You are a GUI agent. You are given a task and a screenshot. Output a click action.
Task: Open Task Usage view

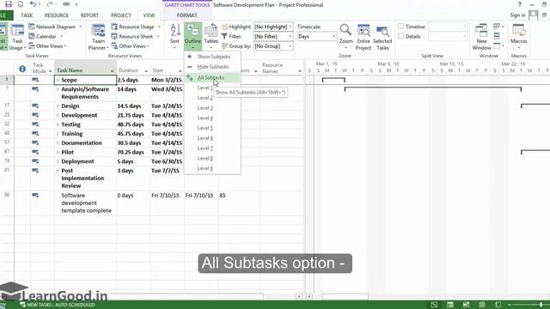(17, 37)
